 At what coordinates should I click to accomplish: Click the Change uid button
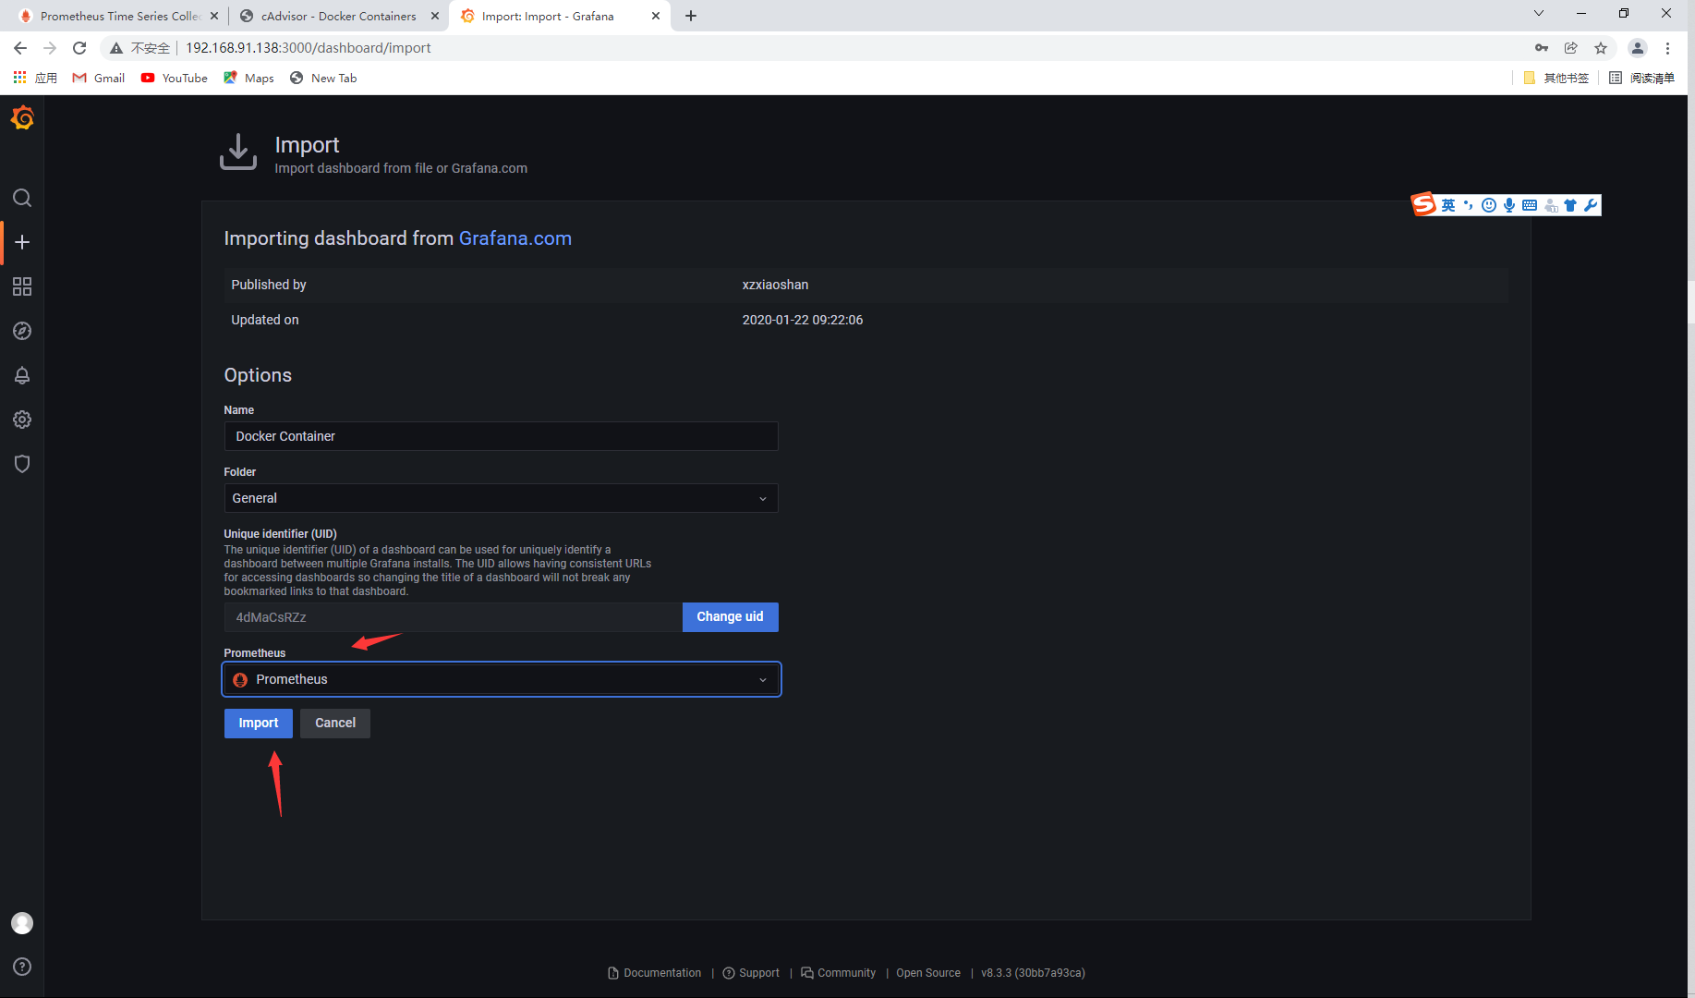tap(730, 617)
